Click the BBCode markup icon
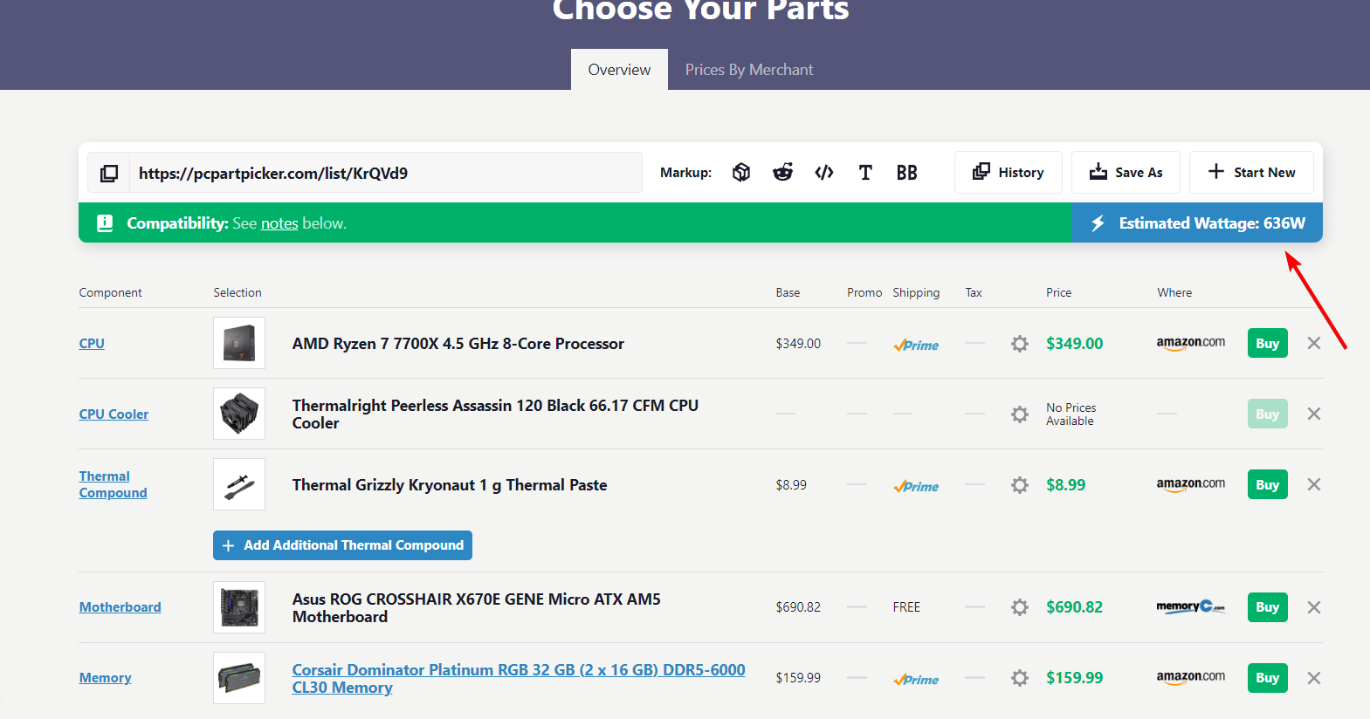Image resolution: width=1370 pixels, height=719 pixels. coord(906,173)
